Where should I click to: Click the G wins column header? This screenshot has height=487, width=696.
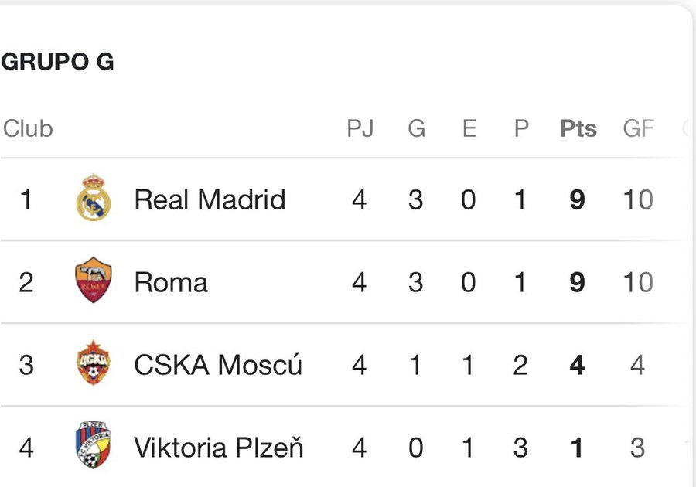(416, 128)
